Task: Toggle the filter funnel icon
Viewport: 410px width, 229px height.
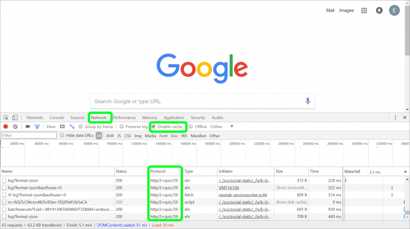Action: coord(37,127)
